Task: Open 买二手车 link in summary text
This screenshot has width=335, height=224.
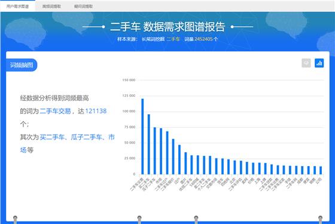Action: click(x=52, y=137)
